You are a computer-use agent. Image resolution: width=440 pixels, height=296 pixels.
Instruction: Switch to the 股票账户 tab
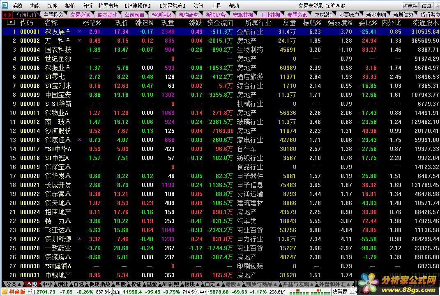349,15
